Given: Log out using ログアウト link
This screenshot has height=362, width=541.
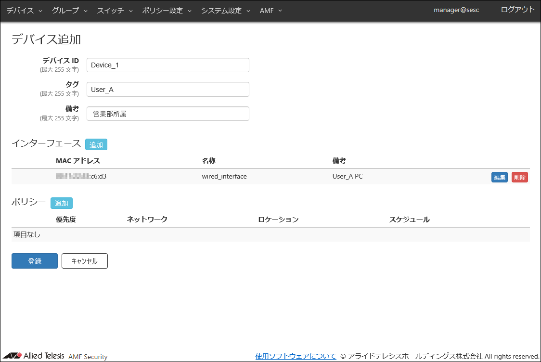Looking at the screenshot, I should click(x=517, y=10).
